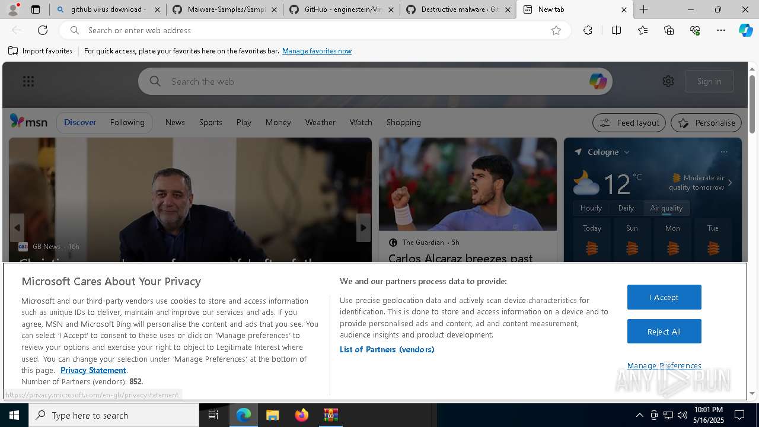The height and width of the screenshot is (427, 759).
Task: Open WinRAR from the taskbar
Action: 330,415
